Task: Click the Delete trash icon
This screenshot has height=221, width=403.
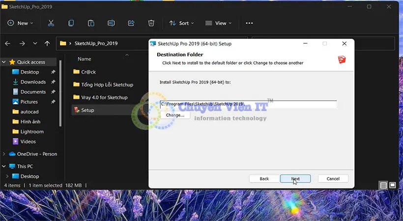Action: (151, 23)
